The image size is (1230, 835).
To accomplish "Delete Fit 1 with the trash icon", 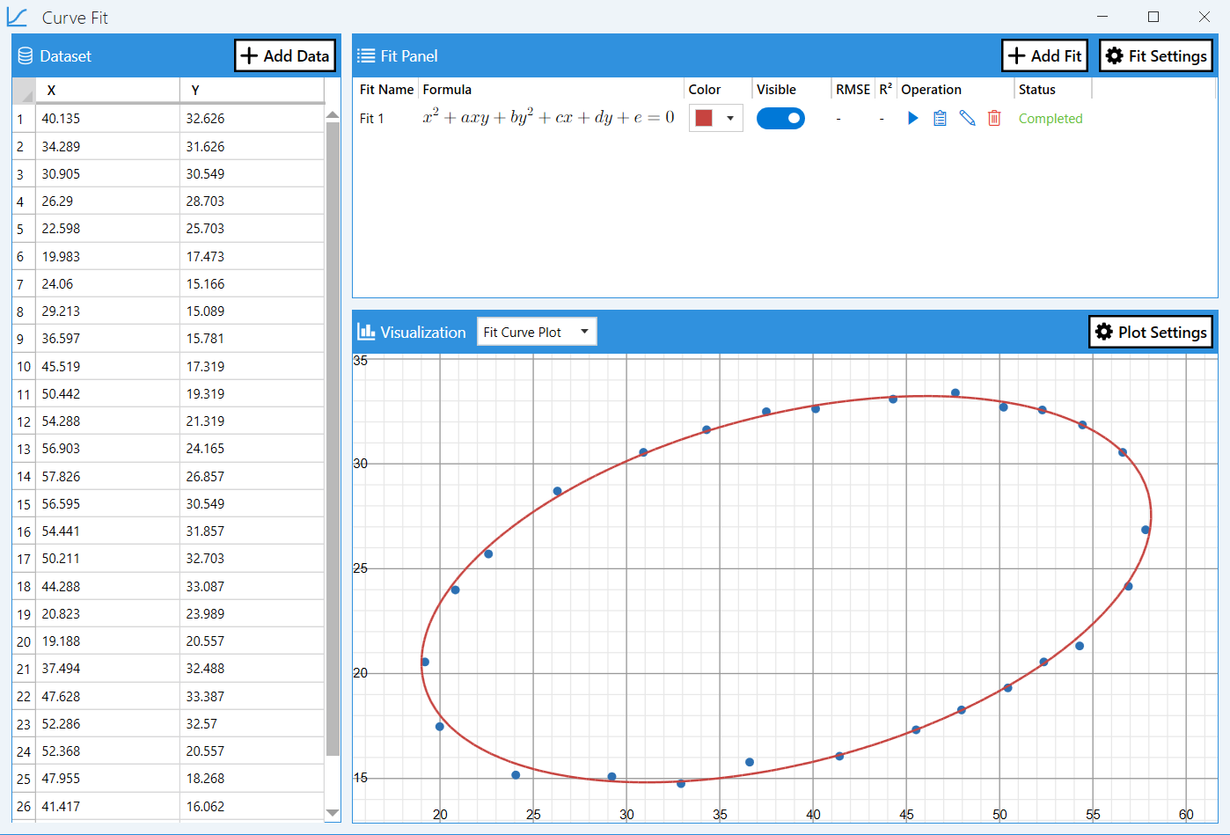I will point(994,118).
